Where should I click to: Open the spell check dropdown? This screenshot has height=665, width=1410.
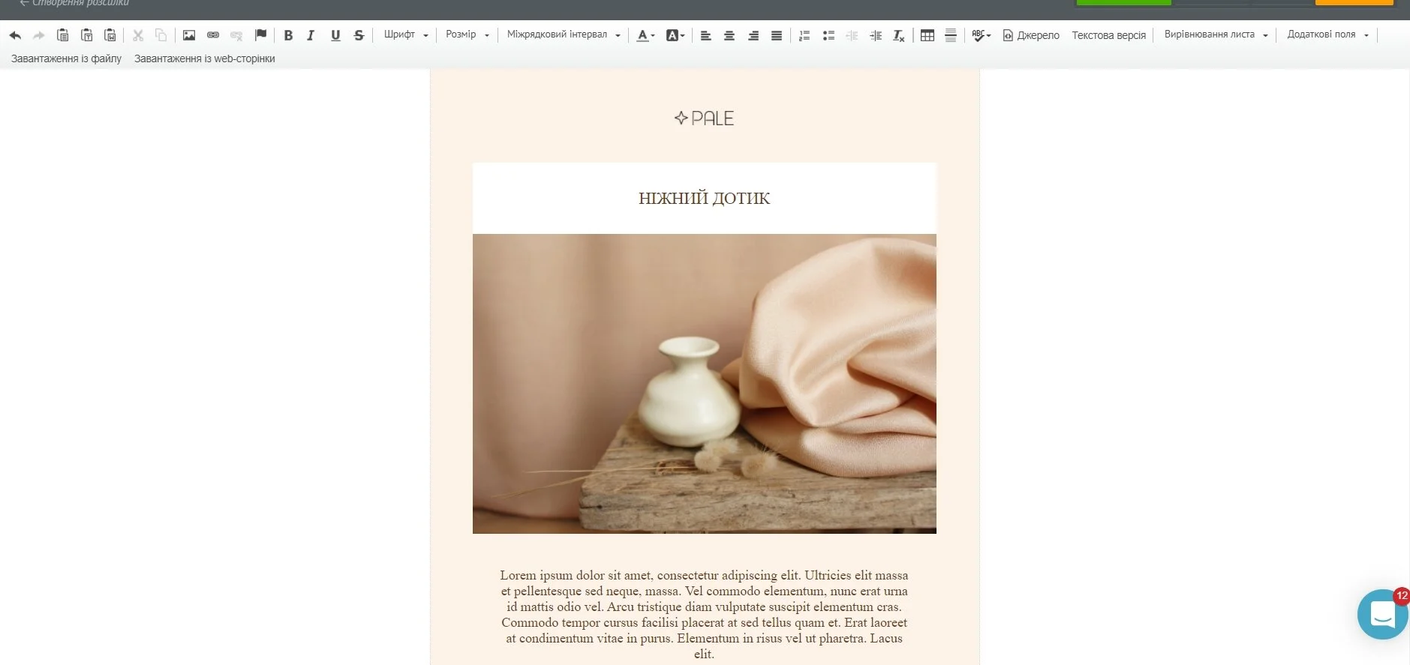(x=982, y=35)
